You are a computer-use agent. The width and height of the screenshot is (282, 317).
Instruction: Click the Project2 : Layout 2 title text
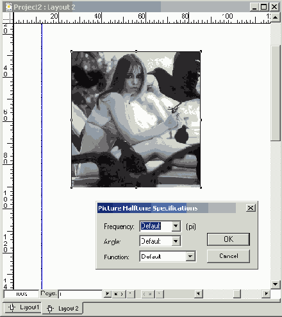pyautogui.click(x=44, y=7)
